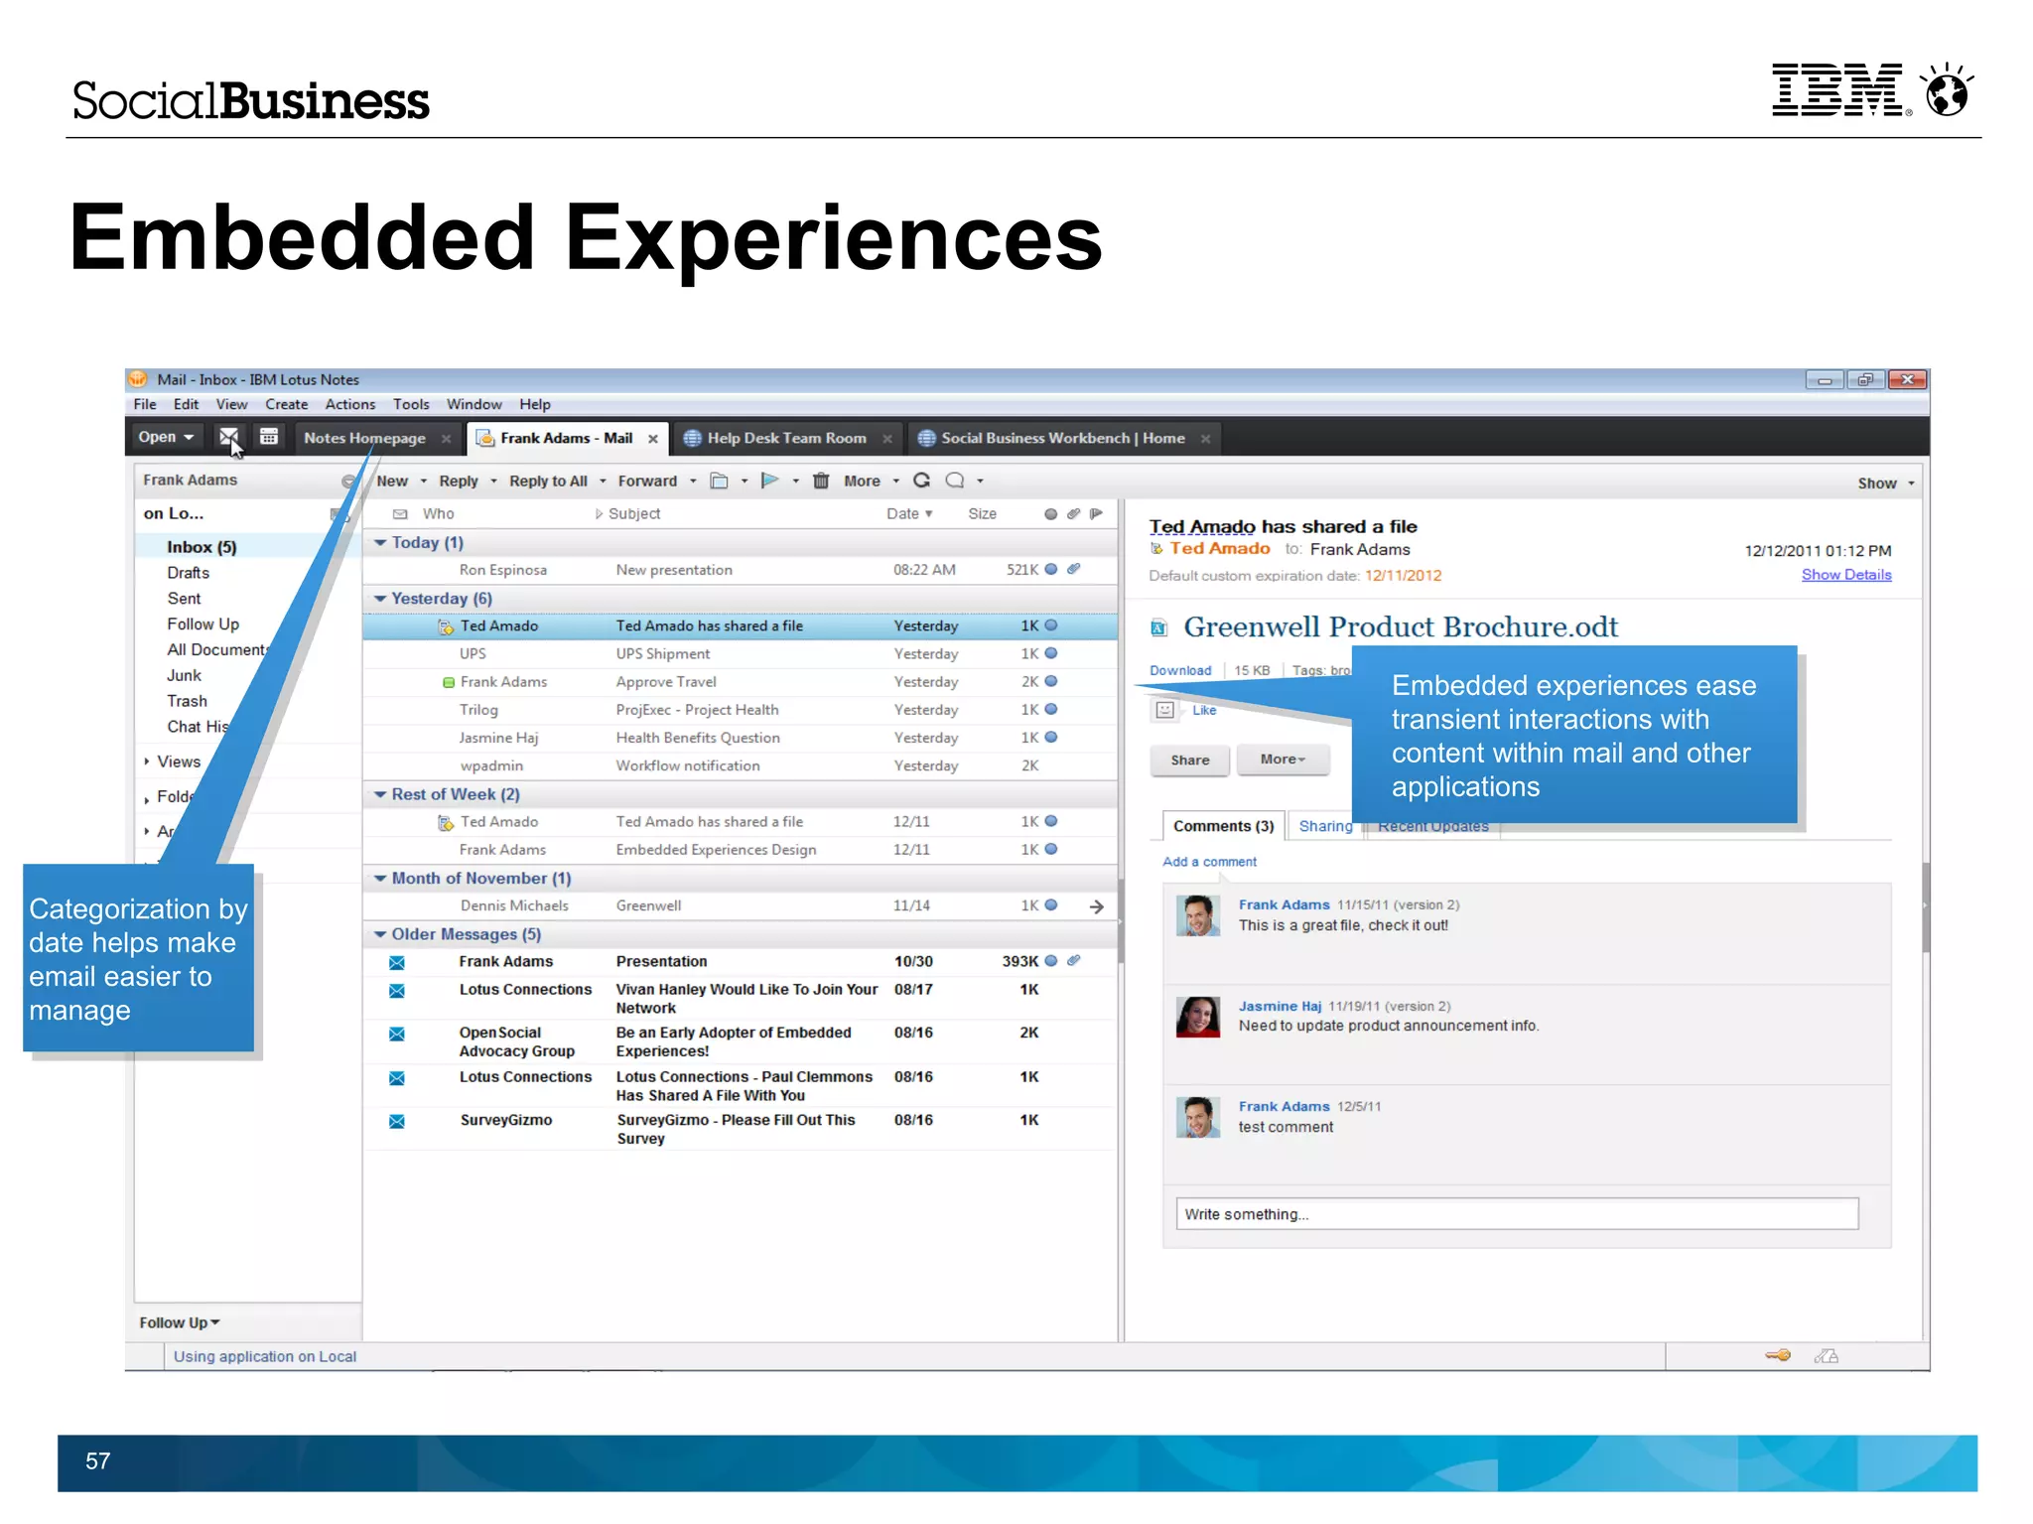Open the Create menu
Screen dimensions: 2033x1524
pyautogui.click(x=286, y=405)
